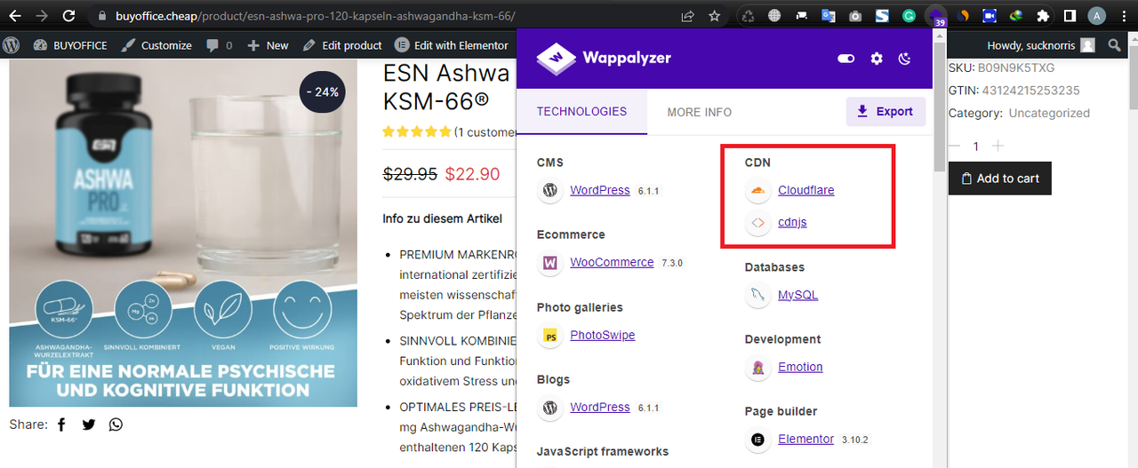Click the quantity input field showing 1

976,146
